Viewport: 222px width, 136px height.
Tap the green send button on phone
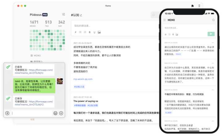(211, 34)
